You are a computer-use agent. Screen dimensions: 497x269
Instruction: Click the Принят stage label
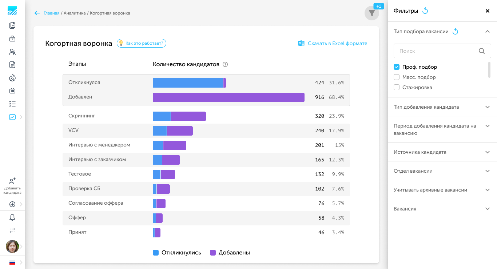click(77, 232)
